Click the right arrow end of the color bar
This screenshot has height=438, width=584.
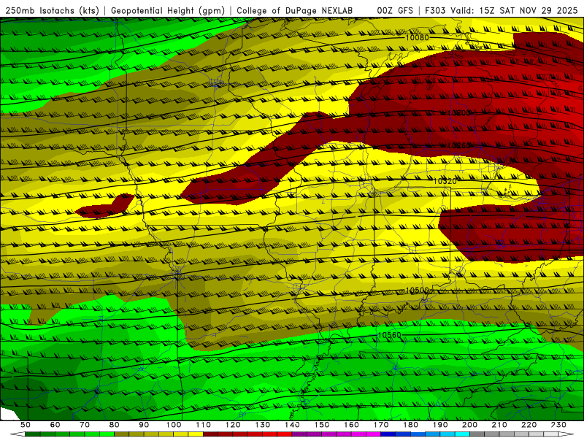click(566, 434)
